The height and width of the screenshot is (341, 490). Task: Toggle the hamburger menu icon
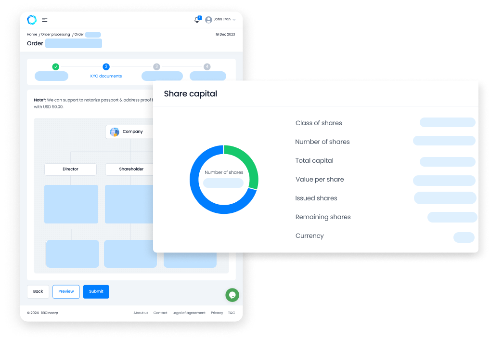45,20
